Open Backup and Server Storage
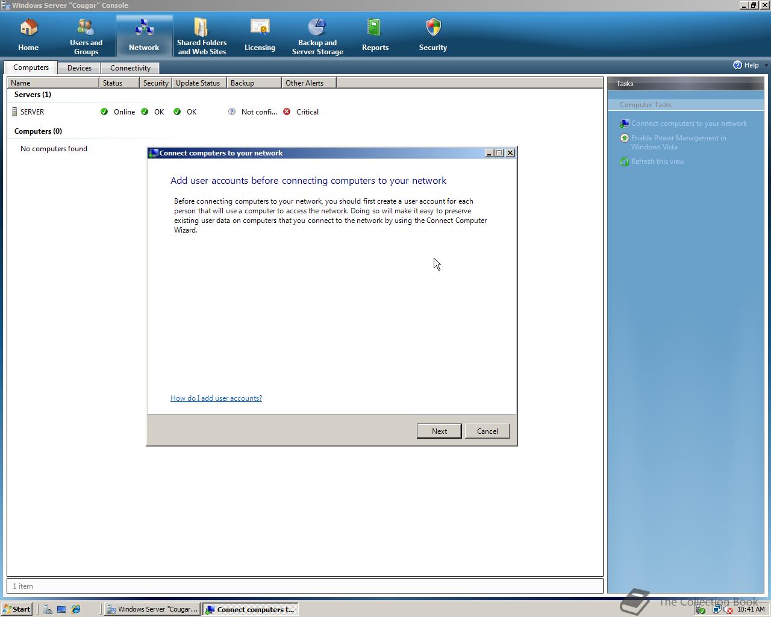The image size is (771, 617). (317, 36)
